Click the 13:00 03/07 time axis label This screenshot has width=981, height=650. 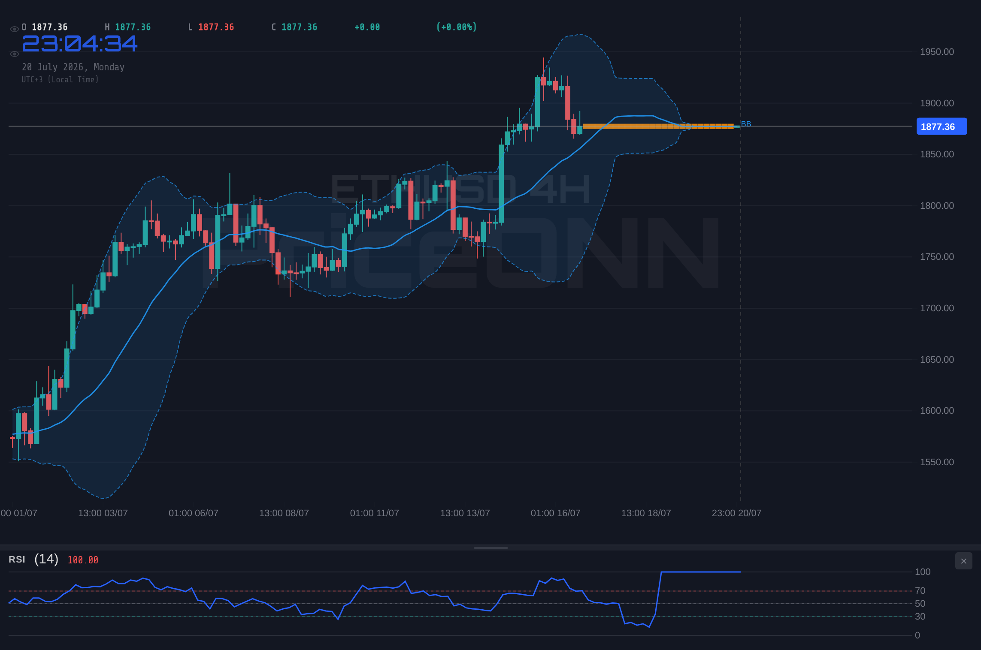(103, 513)
